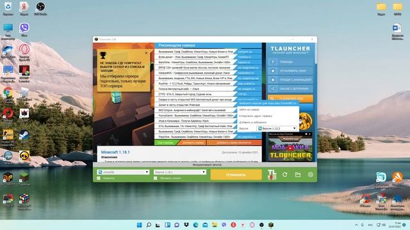Click the Minecraft 1.18.1 heading link
The height and width of the screenshot is (230, 410).
115,152
